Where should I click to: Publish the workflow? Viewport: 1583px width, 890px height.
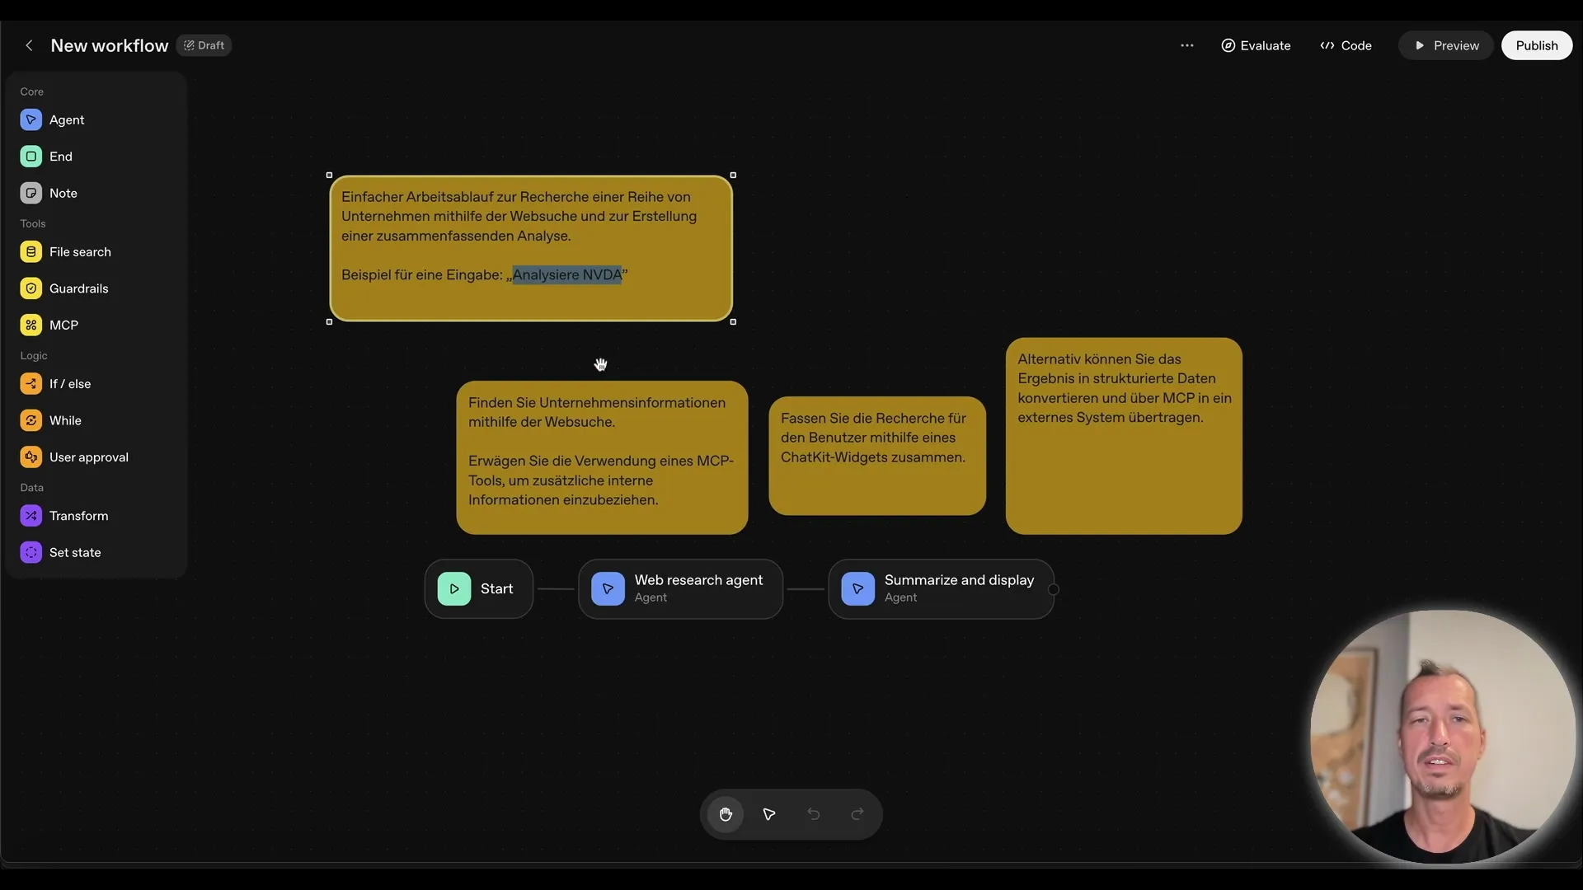[x=1537, y=45]
